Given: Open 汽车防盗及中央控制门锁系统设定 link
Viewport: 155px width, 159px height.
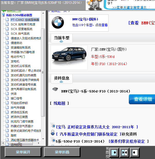Looking at the screenshot, I should point(89,134).
